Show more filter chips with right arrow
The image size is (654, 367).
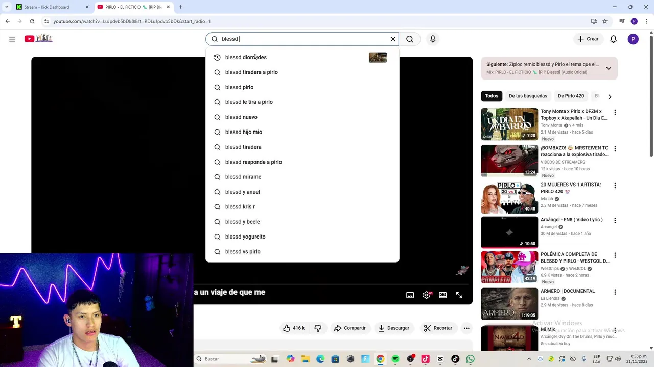[610, 96]
